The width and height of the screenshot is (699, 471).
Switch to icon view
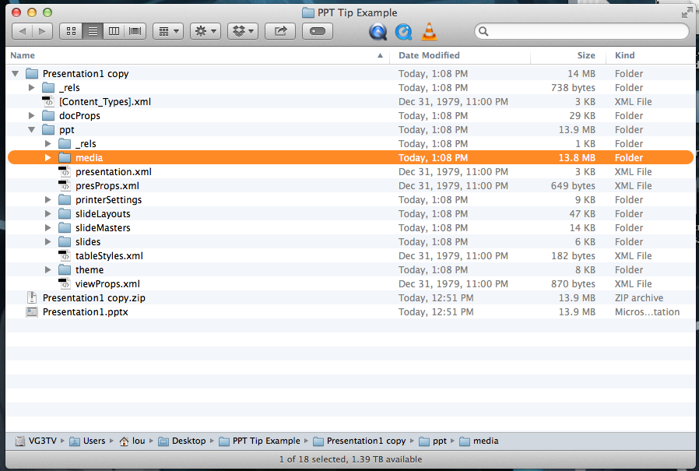71,31
